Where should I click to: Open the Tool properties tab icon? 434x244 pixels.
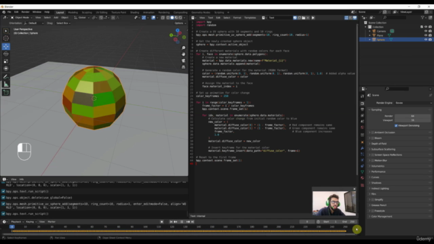(x=362, y=96)
